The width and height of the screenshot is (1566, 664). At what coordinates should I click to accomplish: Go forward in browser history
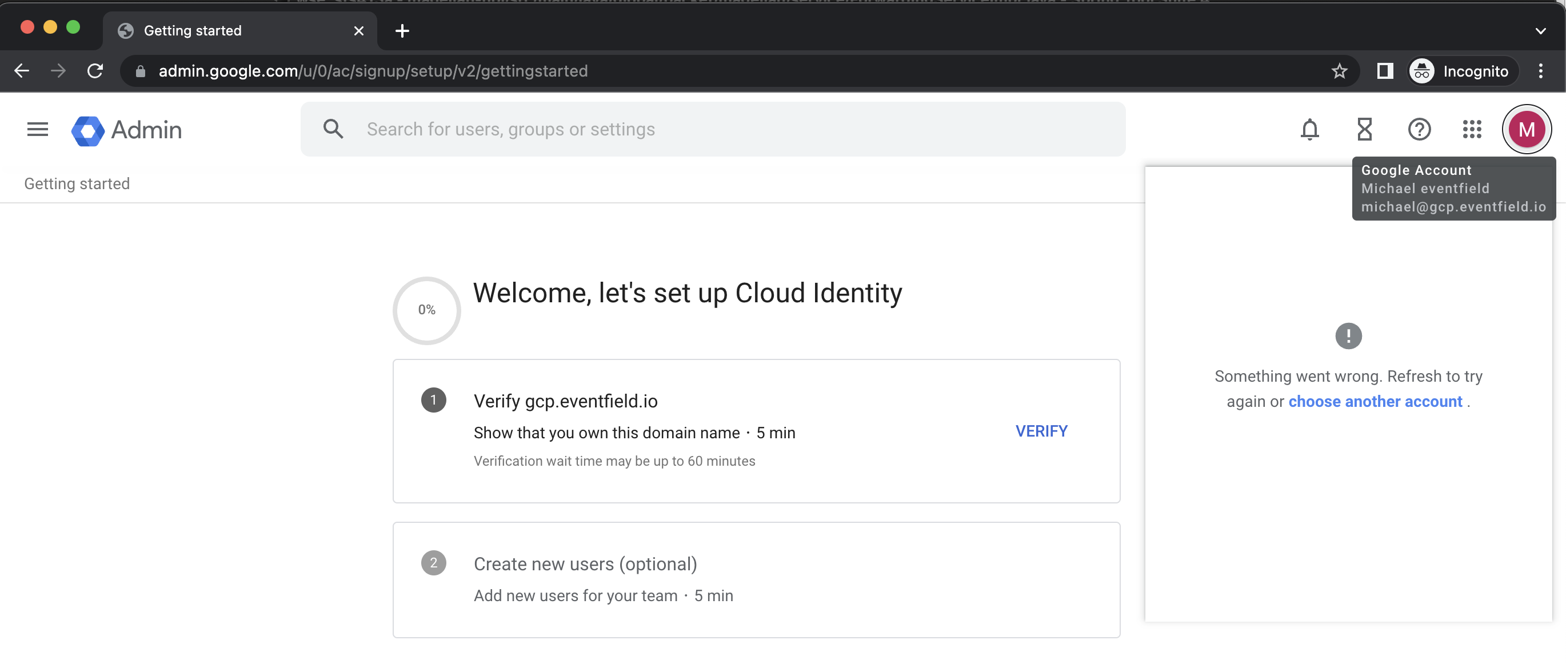(x=58, y=71)
